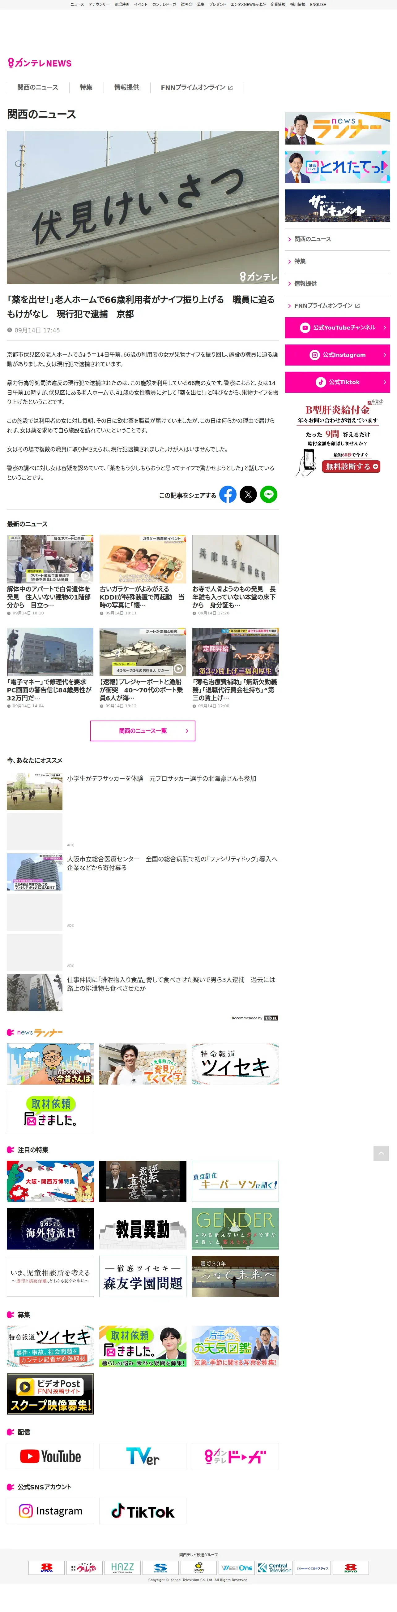Open the 公式YouTubeチャンネル button
This screenshot has width=397, height=1612.
pyautogui.click(x=338, y=327)
